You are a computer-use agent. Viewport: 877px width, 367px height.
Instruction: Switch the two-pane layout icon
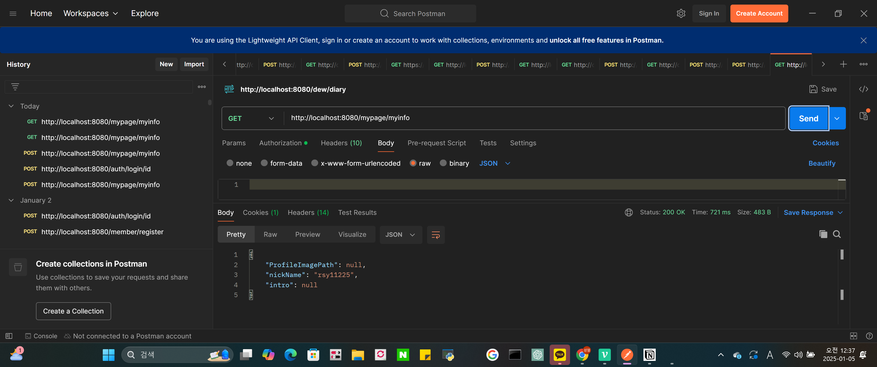854,336
